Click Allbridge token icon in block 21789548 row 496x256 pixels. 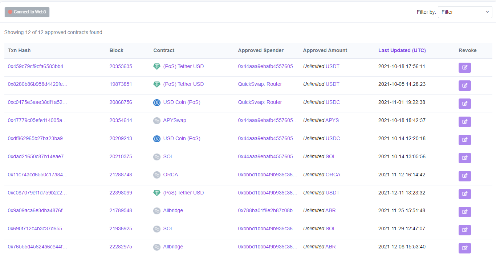point(157,211)
